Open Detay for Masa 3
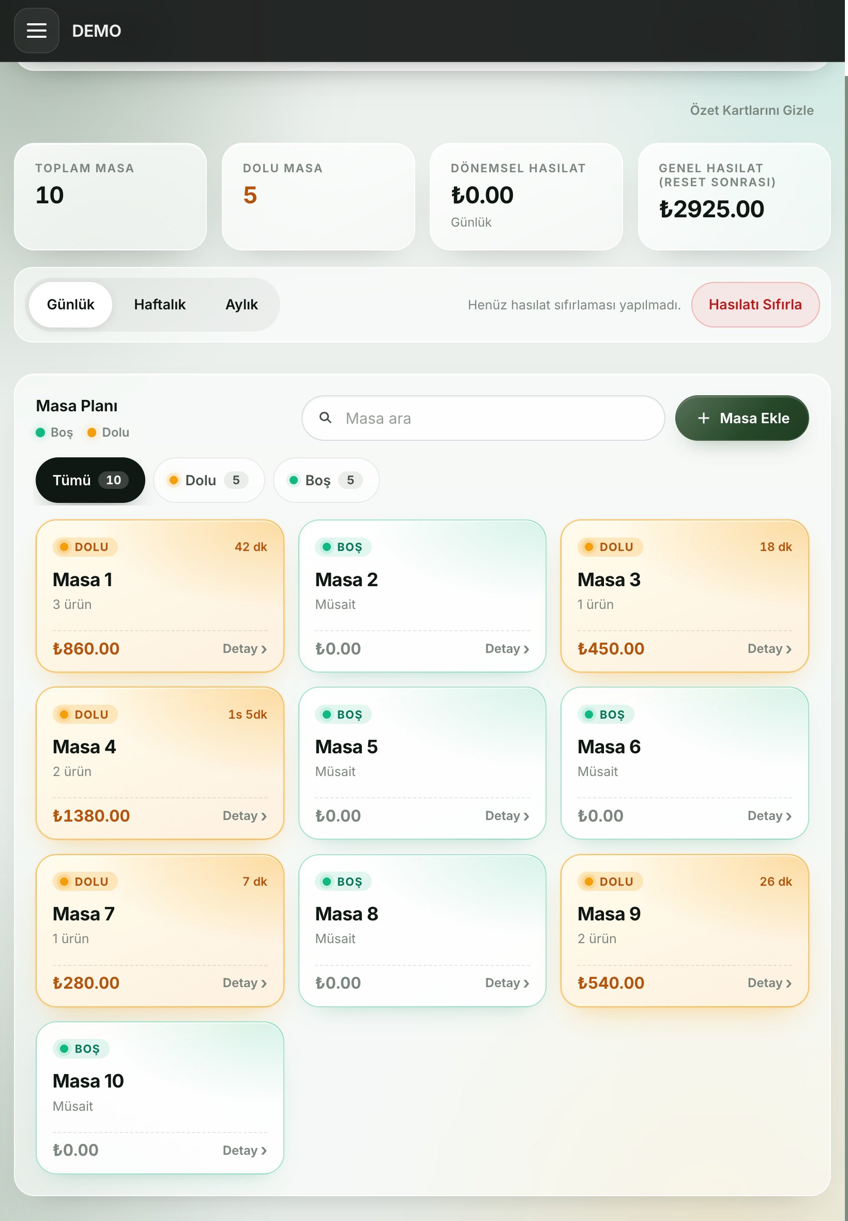The height and width of the screenshot is (1221, 848). click(x=769, y=648)
